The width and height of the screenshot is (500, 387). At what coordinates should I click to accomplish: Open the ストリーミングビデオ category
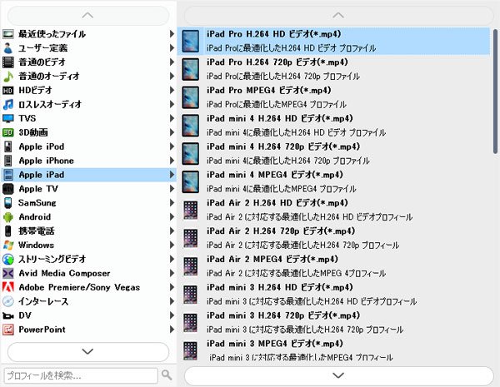[x=88, y=260]
